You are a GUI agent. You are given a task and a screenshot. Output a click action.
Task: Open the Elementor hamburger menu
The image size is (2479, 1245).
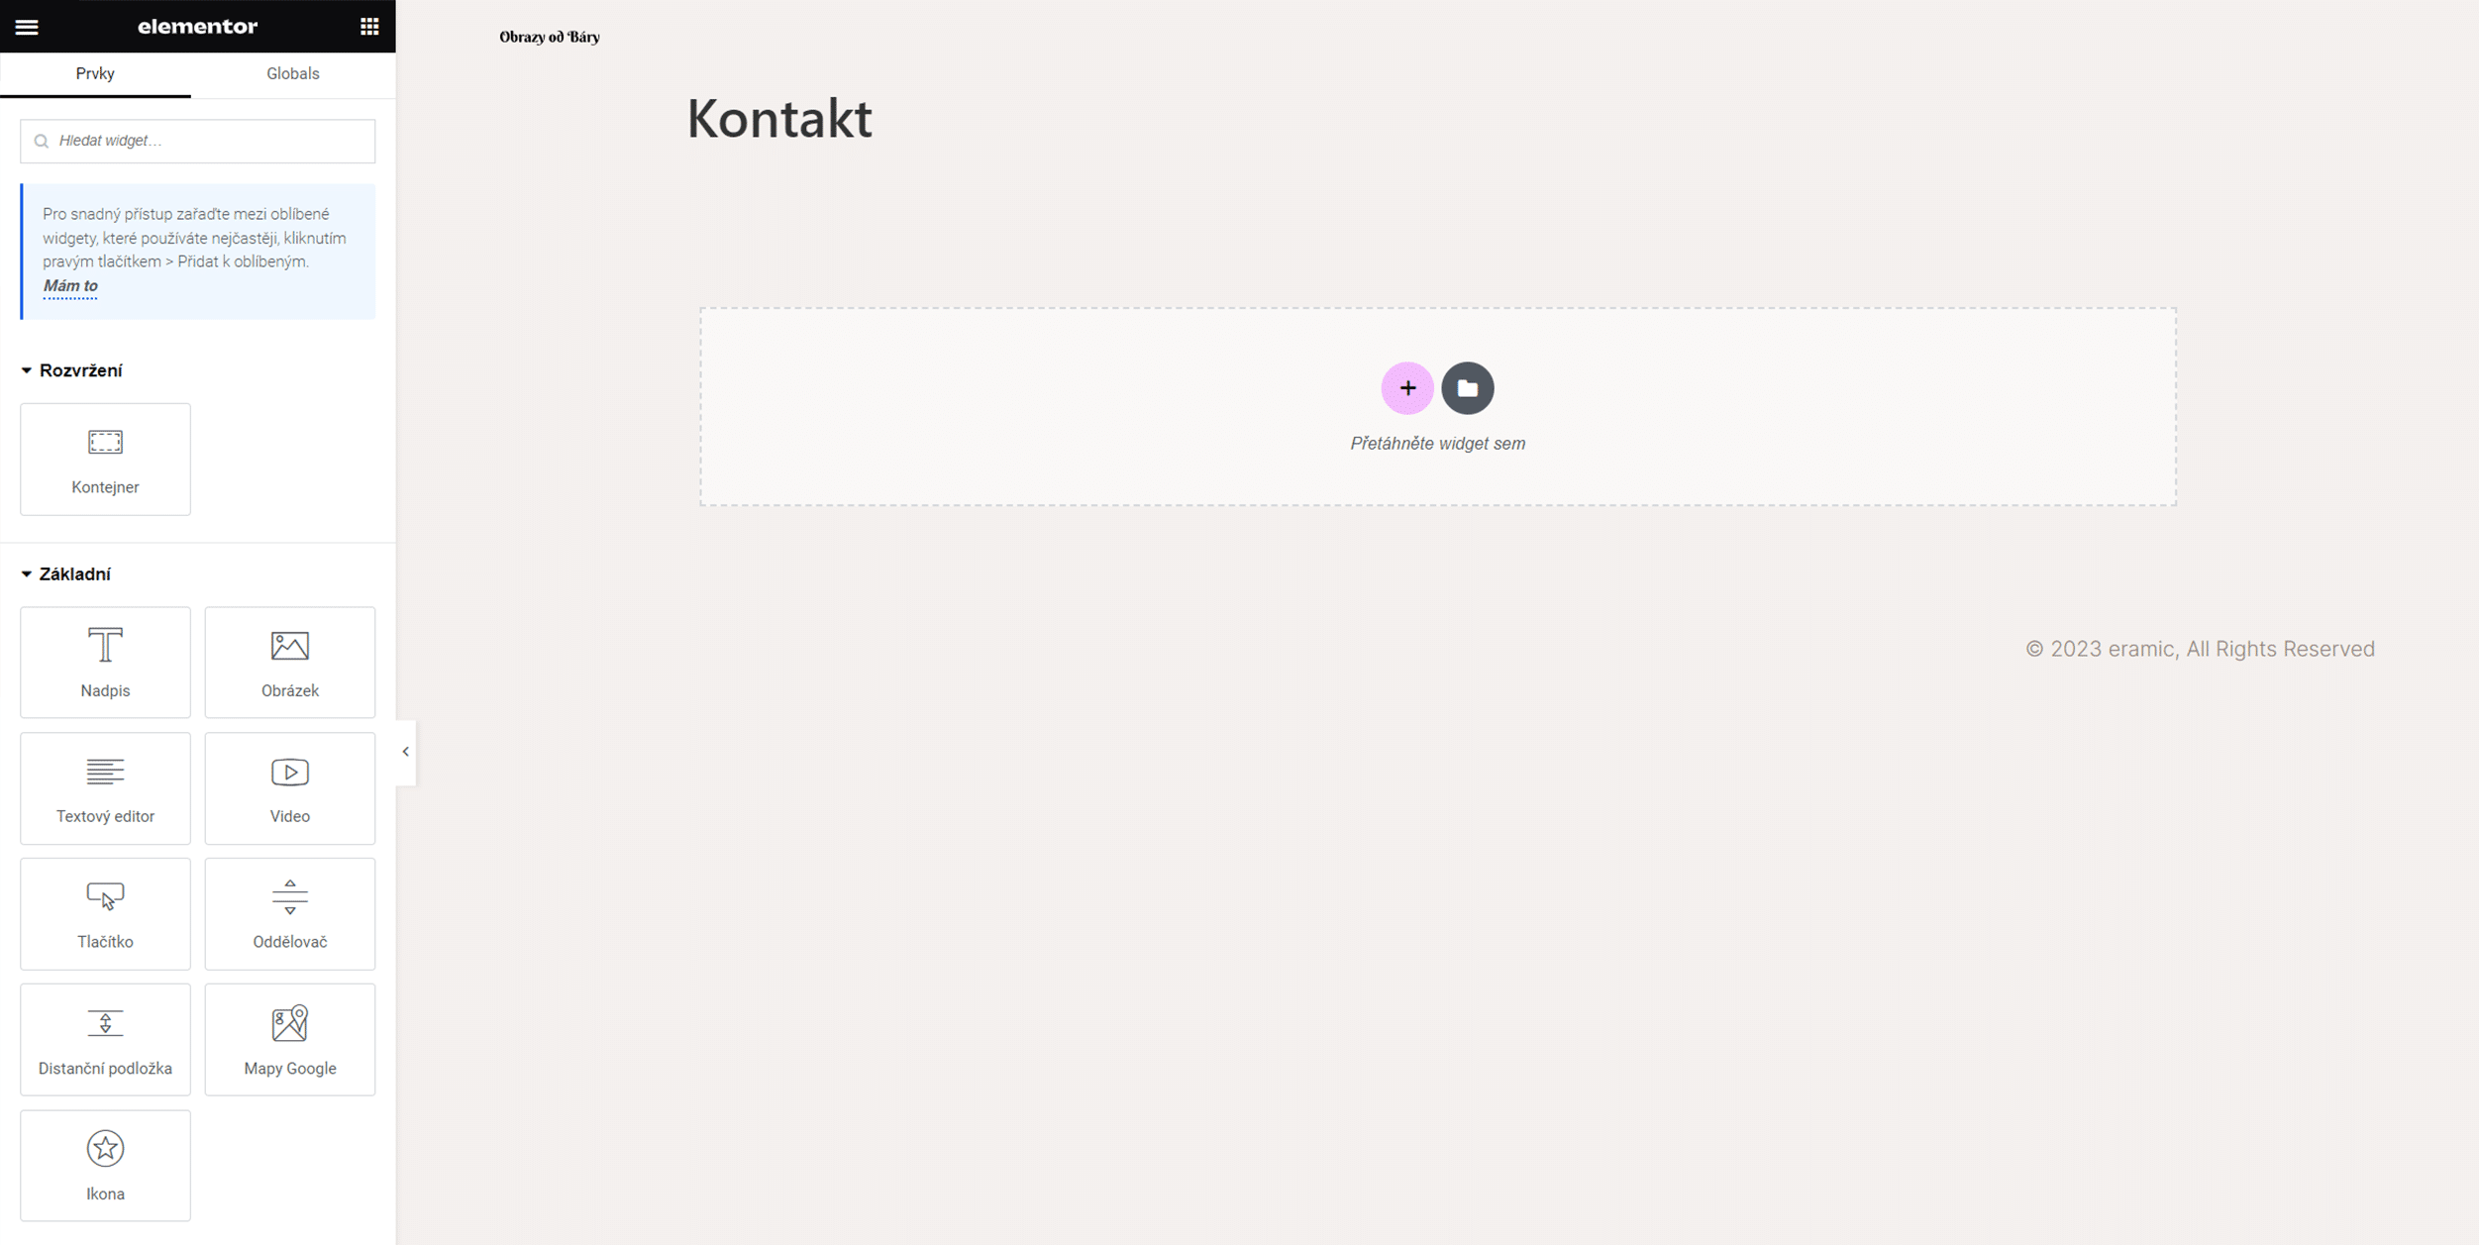(27, 27)
